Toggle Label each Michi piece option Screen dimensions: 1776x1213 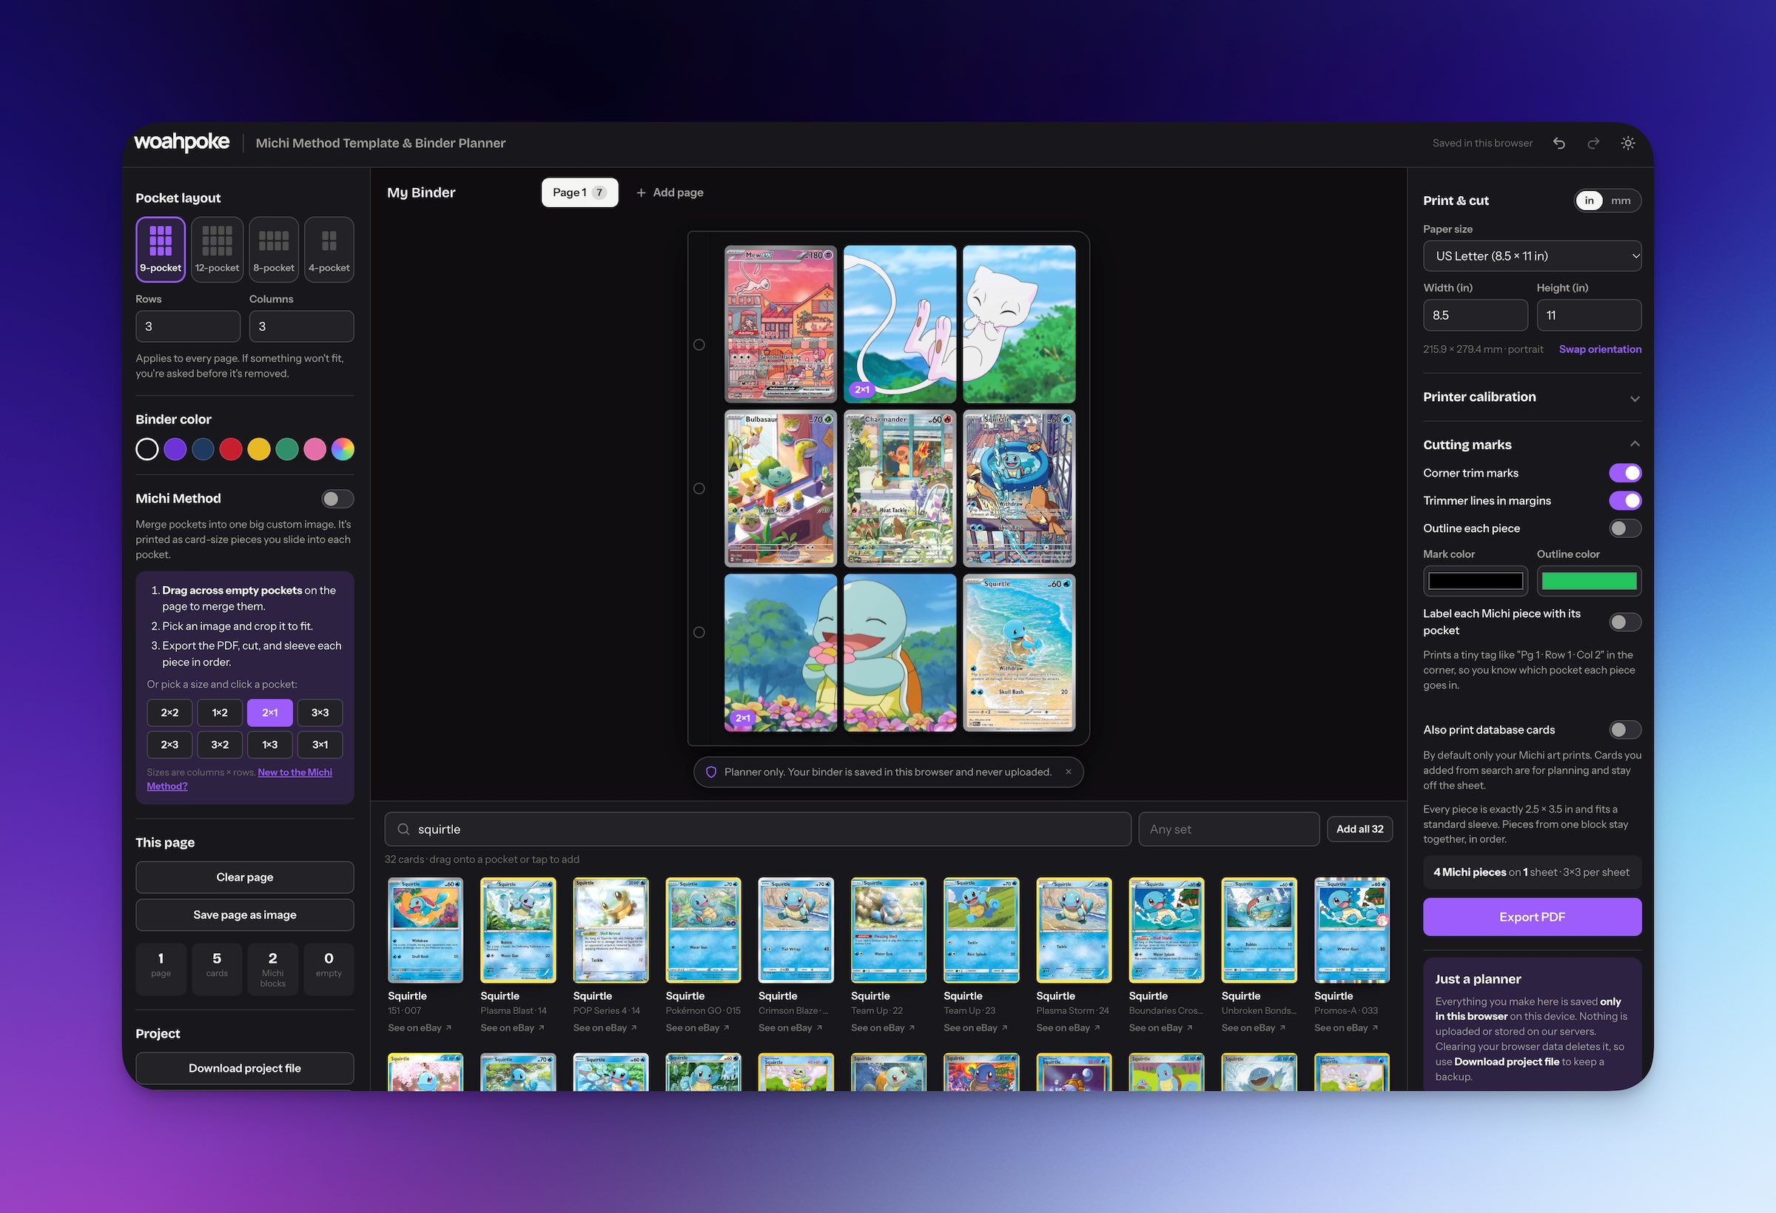[1625, 622]
